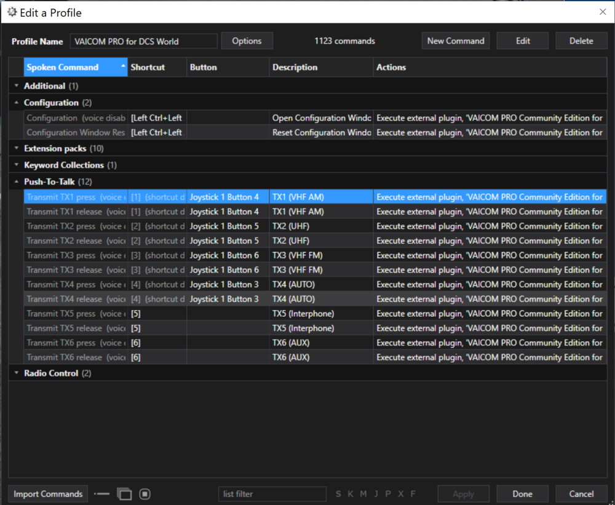
Task: Click the collapse-all line icon beside Import Commands
Action: pos(101,494)
